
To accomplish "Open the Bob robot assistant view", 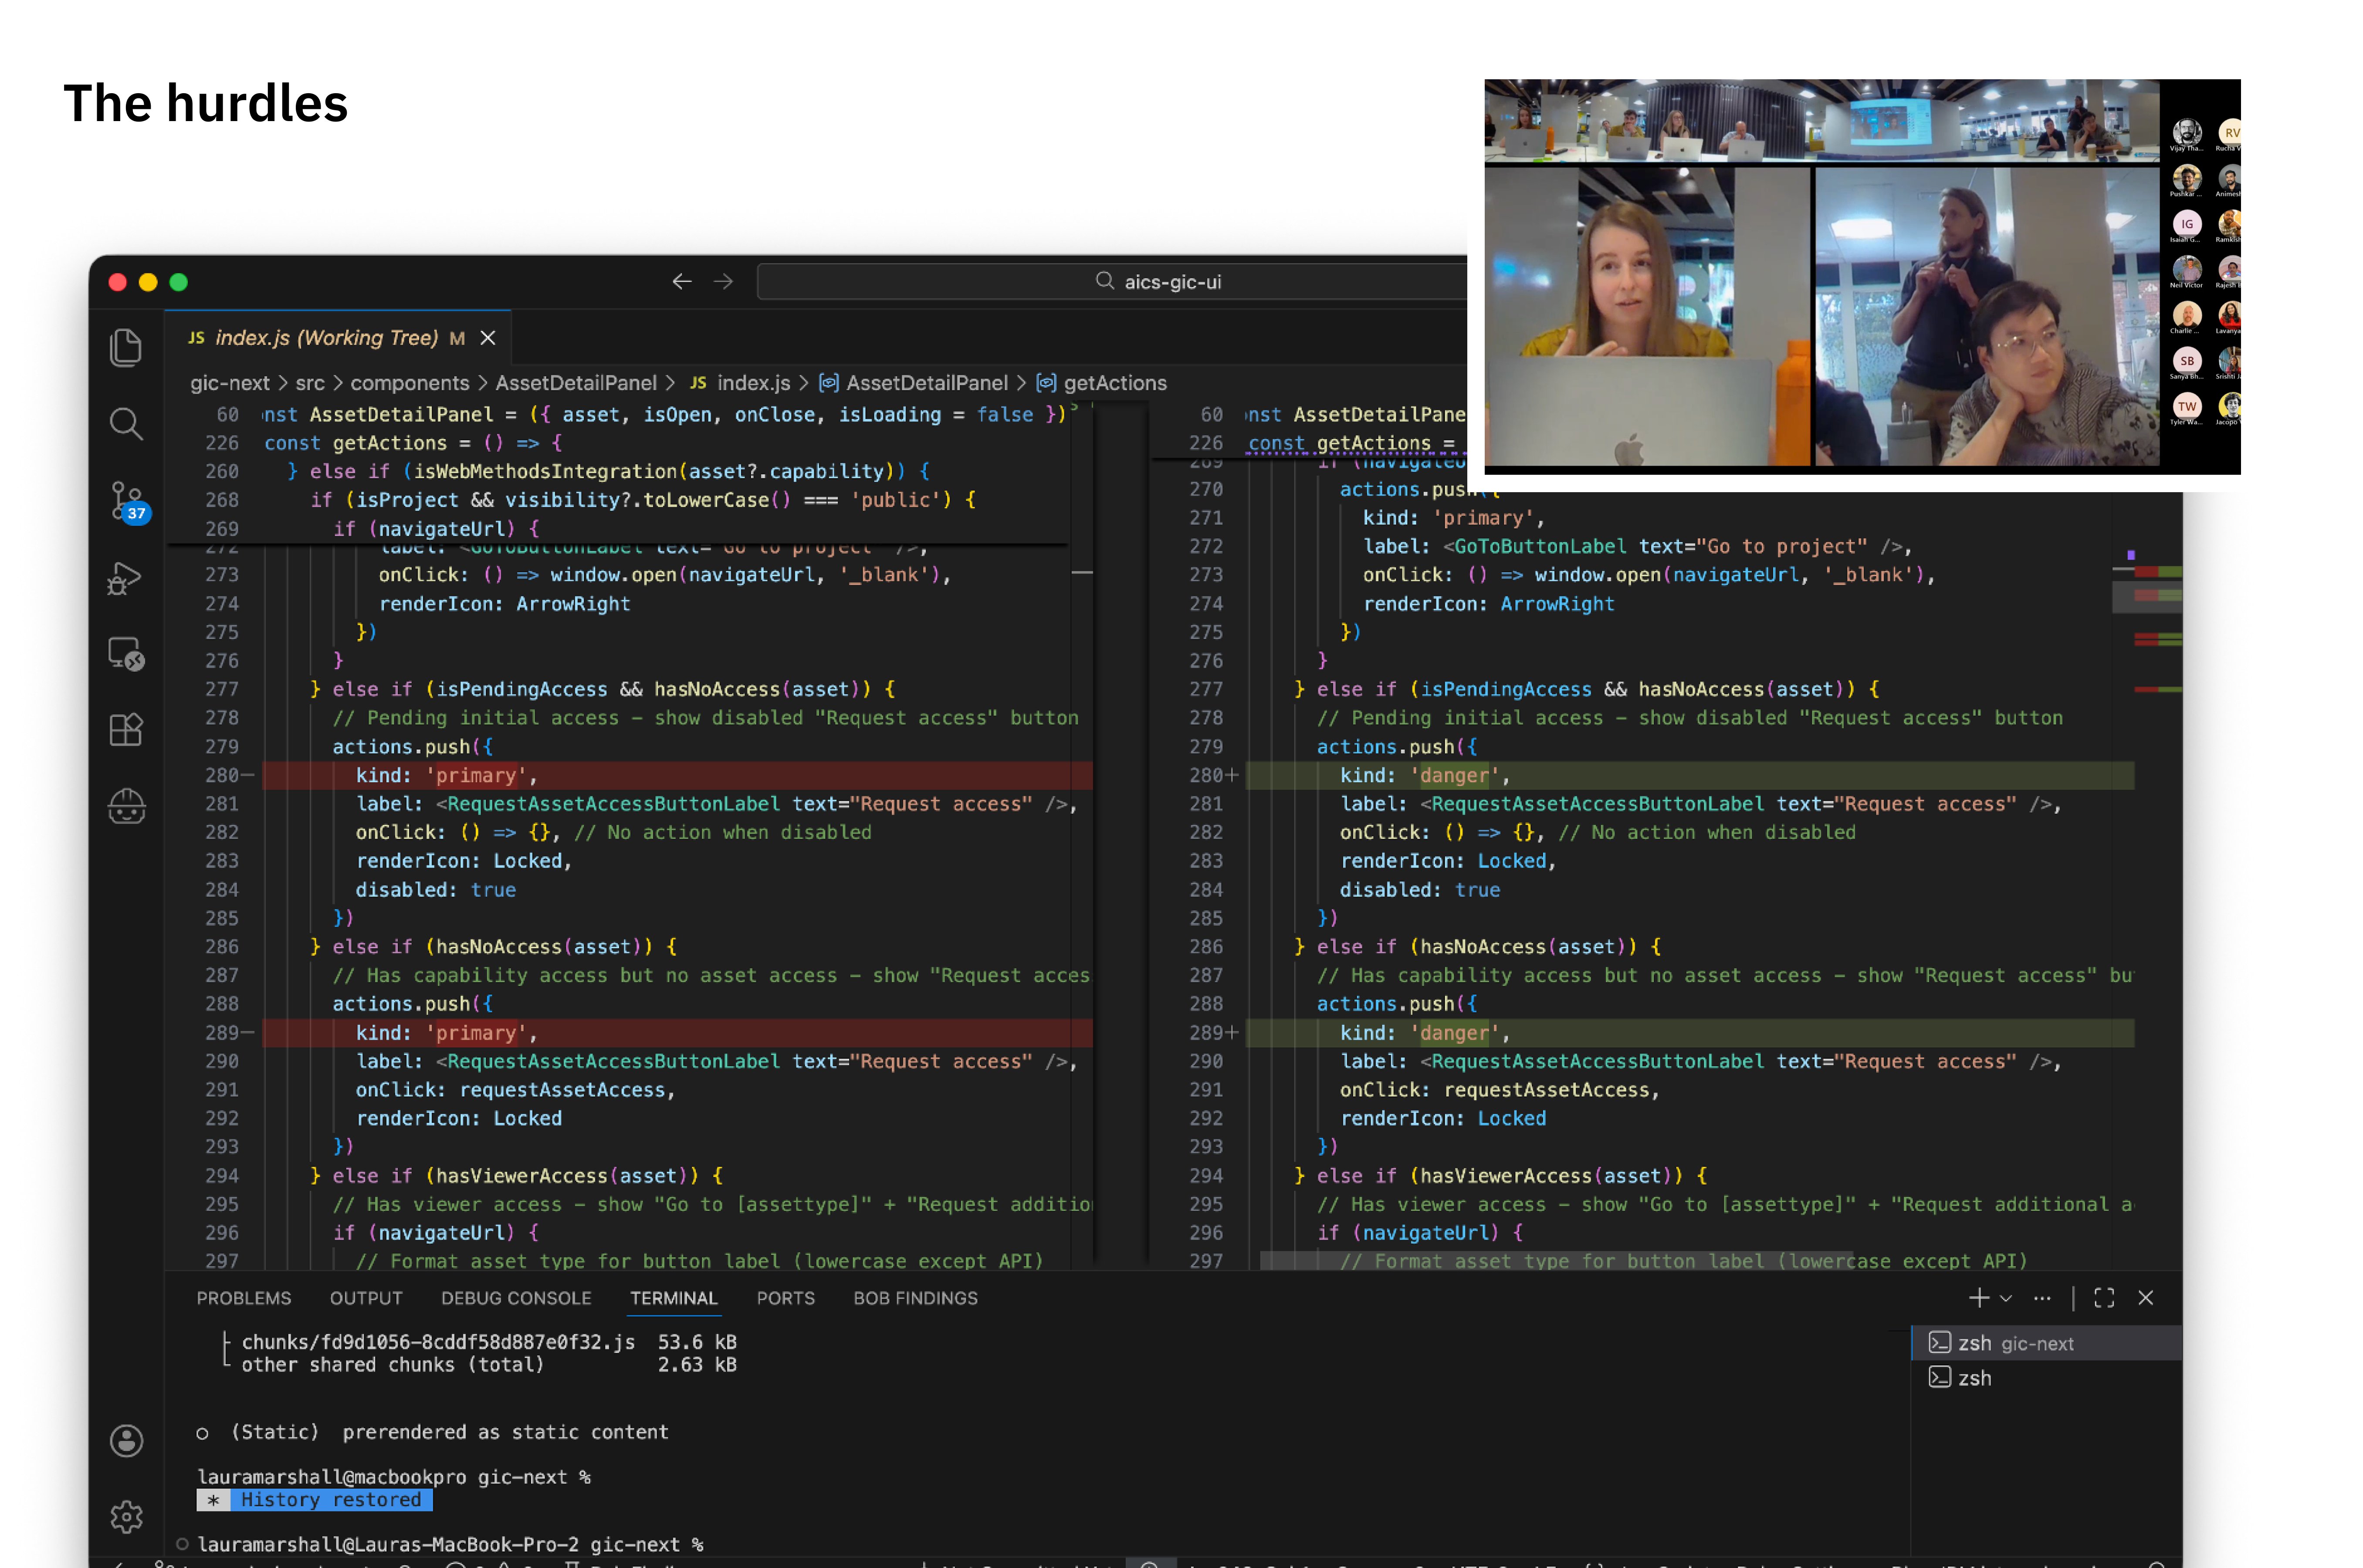I will point(126,806).
